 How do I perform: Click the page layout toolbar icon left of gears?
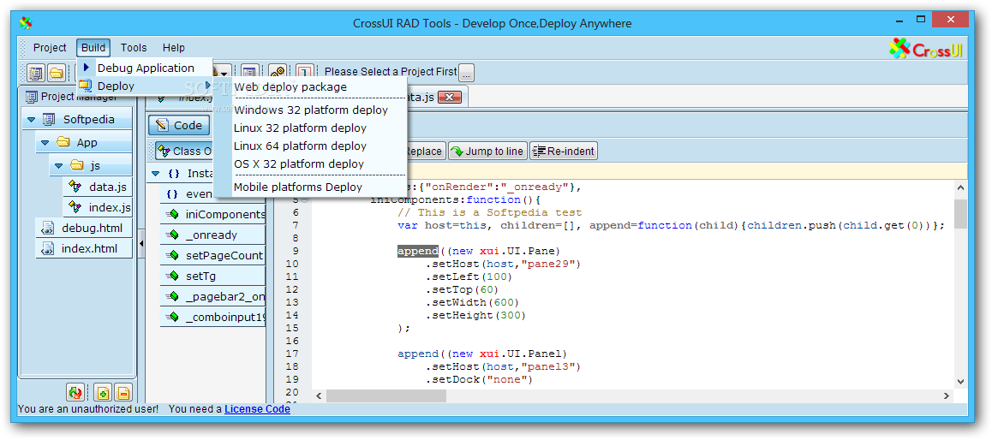250,73
